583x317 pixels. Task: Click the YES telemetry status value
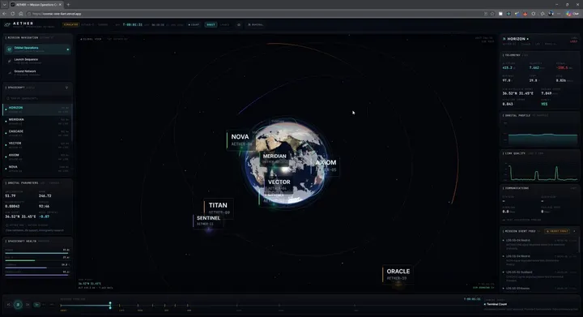click(x=544, y=104)
